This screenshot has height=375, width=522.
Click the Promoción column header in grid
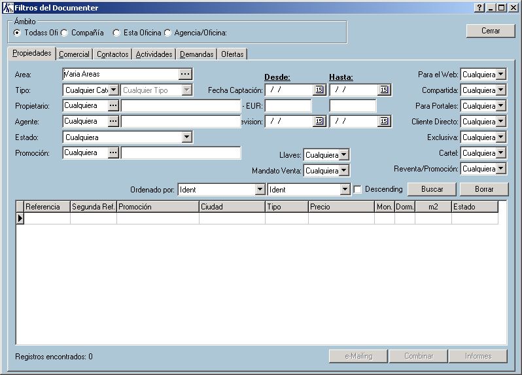click(158, 207)
